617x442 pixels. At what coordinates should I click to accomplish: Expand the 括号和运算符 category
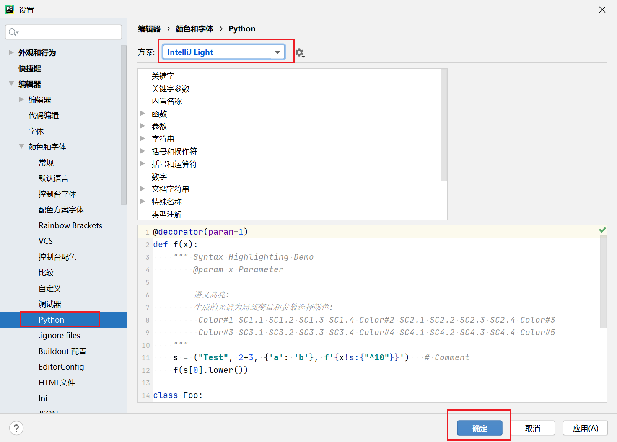[x=143, y=163]
